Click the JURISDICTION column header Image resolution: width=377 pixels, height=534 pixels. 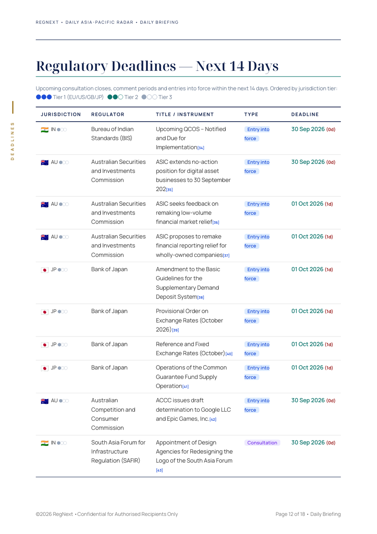pyautogui.click(x=61, y=115)
